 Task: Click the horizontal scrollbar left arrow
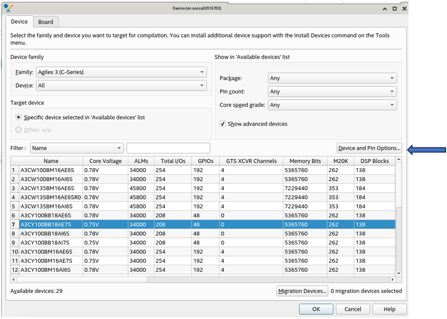coord(14,280)
